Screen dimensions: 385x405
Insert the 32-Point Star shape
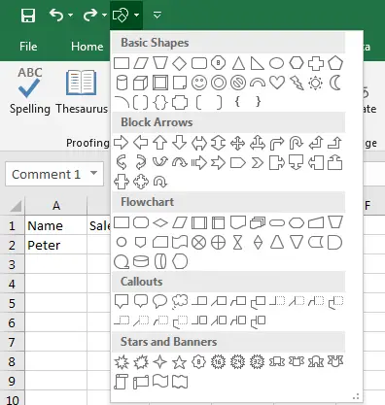(258, 361)
